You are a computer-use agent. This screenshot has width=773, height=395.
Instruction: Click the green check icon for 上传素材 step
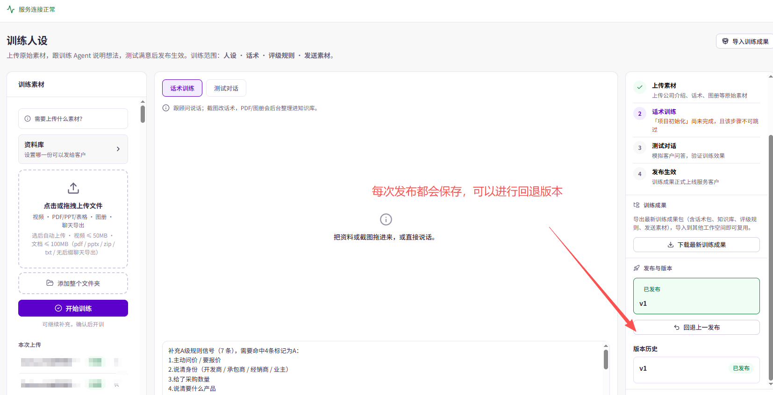(640, 87)
